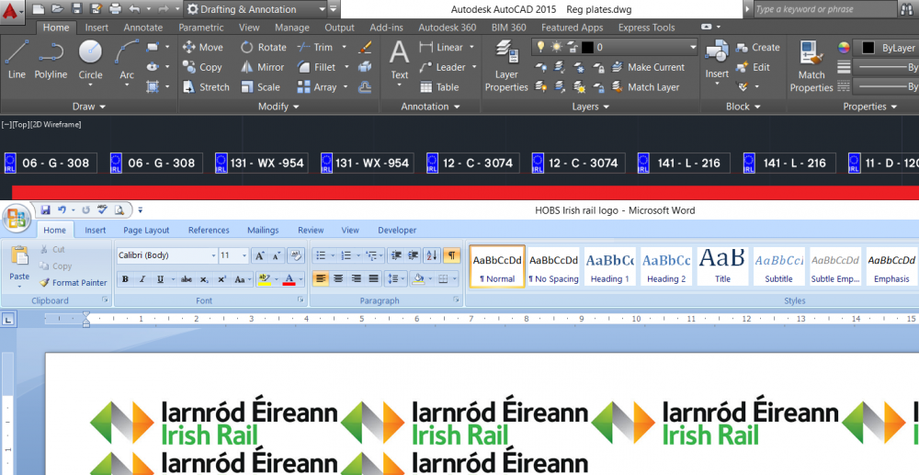This screenshot has height=475, width=919.
Task: Click the Text Highlight Color button in Word
Action: (265, 279)
